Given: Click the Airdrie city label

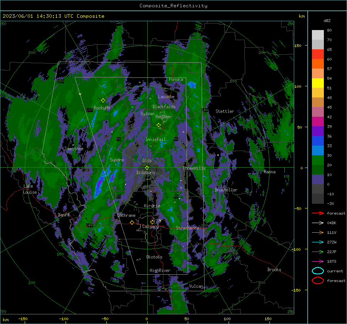Looking at the screenshot, I should click(x=152, y=206).
